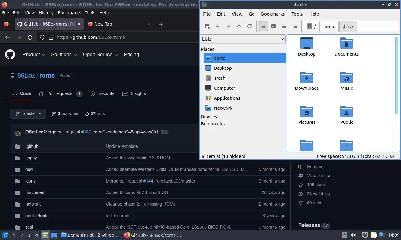Image resolution: width=401 pixels, height=240 pixels.
Task: Switch to compact list view mode
Action: tap(284, 27)
